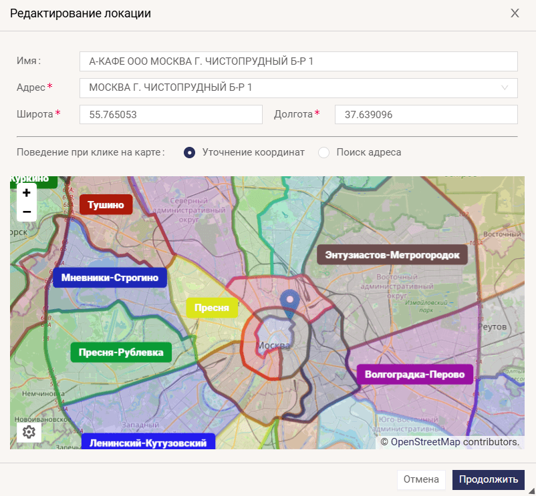The width and height of the screenshot is (536, 496).
Task: Click the red 'Тушино' zone label
Action: pos(106,205)
